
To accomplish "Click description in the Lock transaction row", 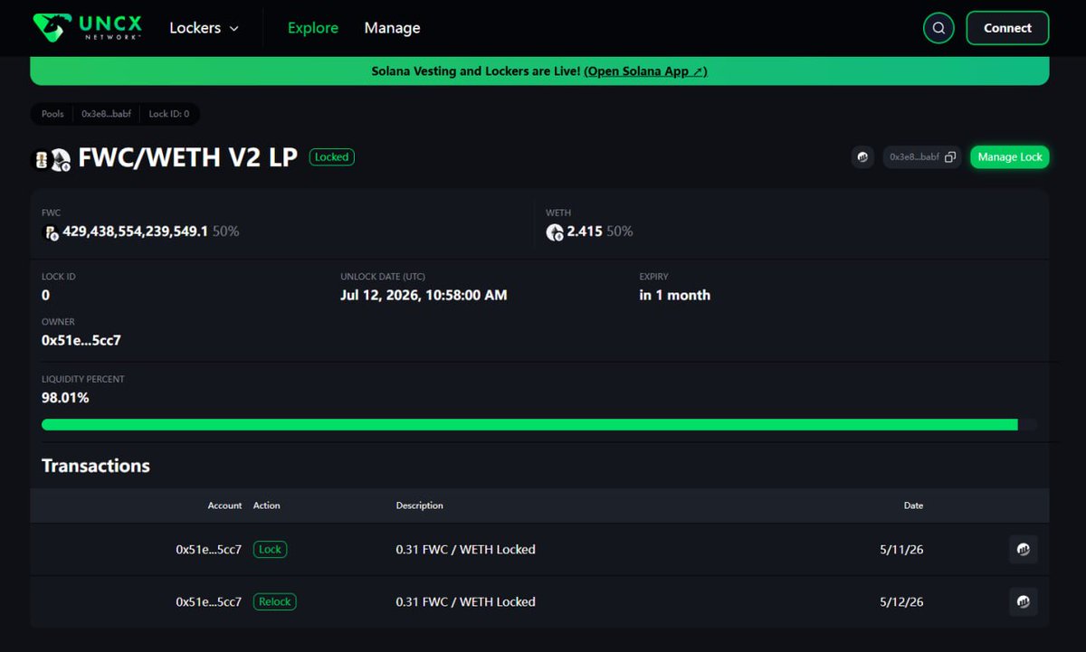I will click(466, 549).
